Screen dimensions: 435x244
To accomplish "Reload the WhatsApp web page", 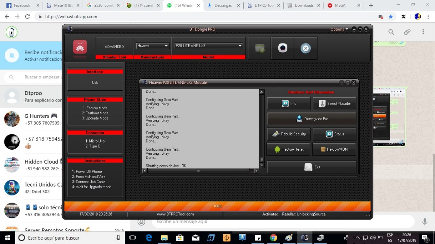I will (x=28, y=17).
